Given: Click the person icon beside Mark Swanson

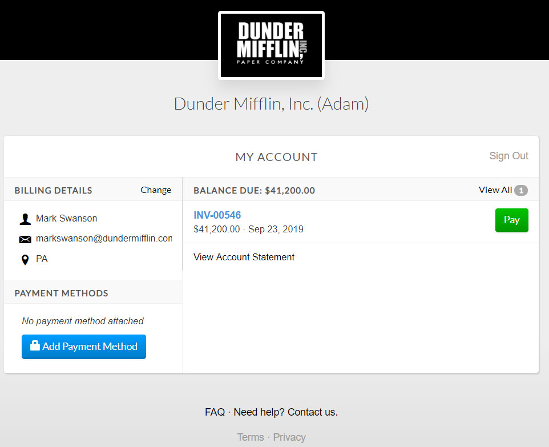Looking at the screenshot, I should tap(25, 219).
